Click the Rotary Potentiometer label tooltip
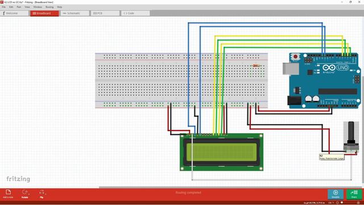The height and width of the screenshot is (205, 364). (x=332, y=157)
